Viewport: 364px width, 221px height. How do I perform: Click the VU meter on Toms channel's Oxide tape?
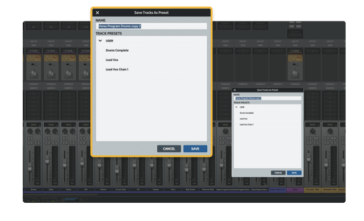(69, 58)
